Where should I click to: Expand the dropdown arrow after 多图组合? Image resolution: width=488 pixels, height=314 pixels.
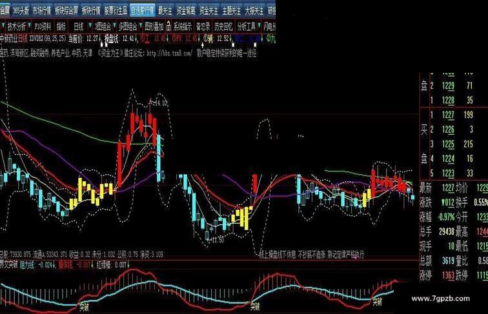[141, 25]
